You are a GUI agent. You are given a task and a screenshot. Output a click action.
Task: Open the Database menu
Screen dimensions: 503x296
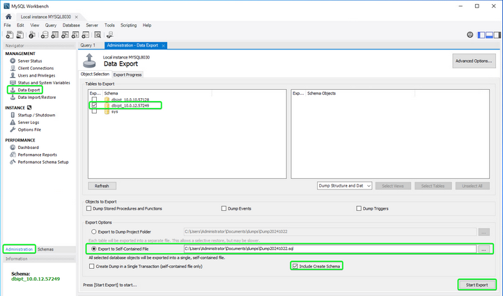71,25
